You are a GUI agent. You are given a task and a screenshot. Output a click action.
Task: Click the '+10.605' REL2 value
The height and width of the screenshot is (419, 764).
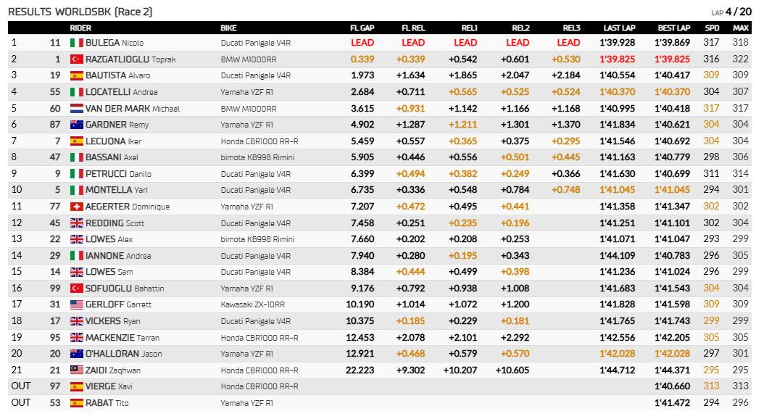[512, 370]
